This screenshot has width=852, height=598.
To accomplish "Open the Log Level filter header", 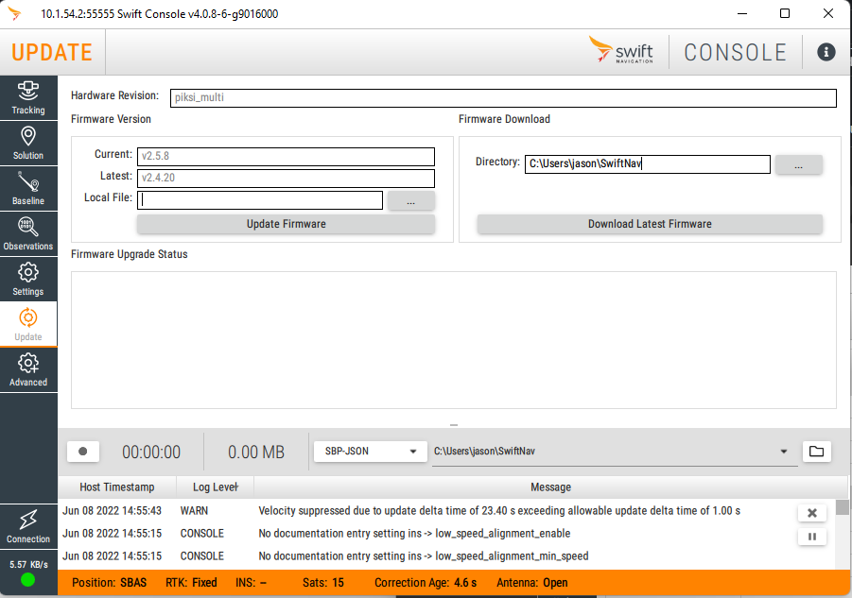I will pos(216,487).
